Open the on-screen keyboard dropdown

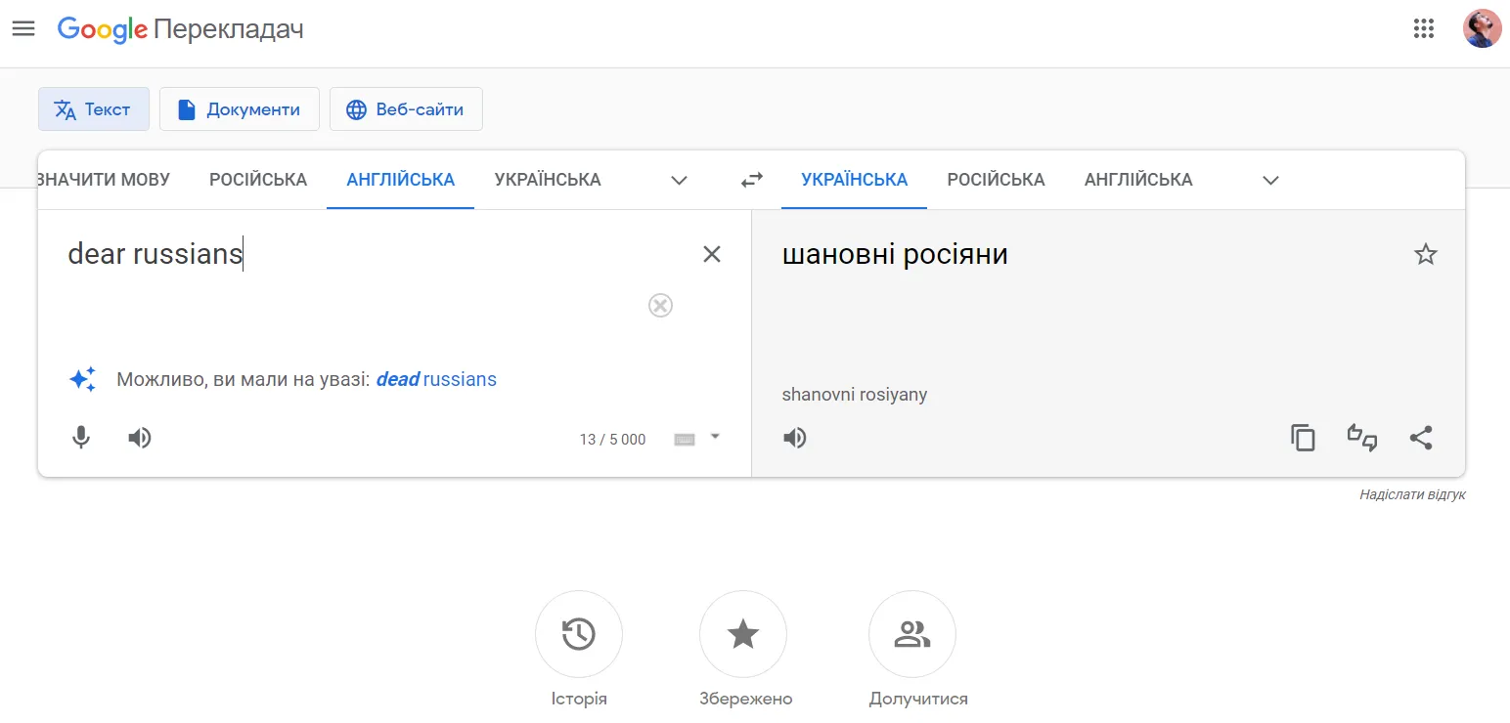coord(697,439)
